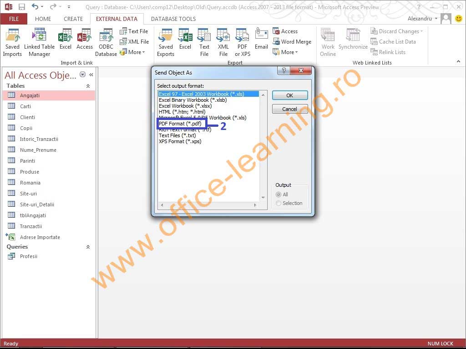Screen dimensions: 466x349
Task: Start Word Merge export
Action: pos(292,41)
